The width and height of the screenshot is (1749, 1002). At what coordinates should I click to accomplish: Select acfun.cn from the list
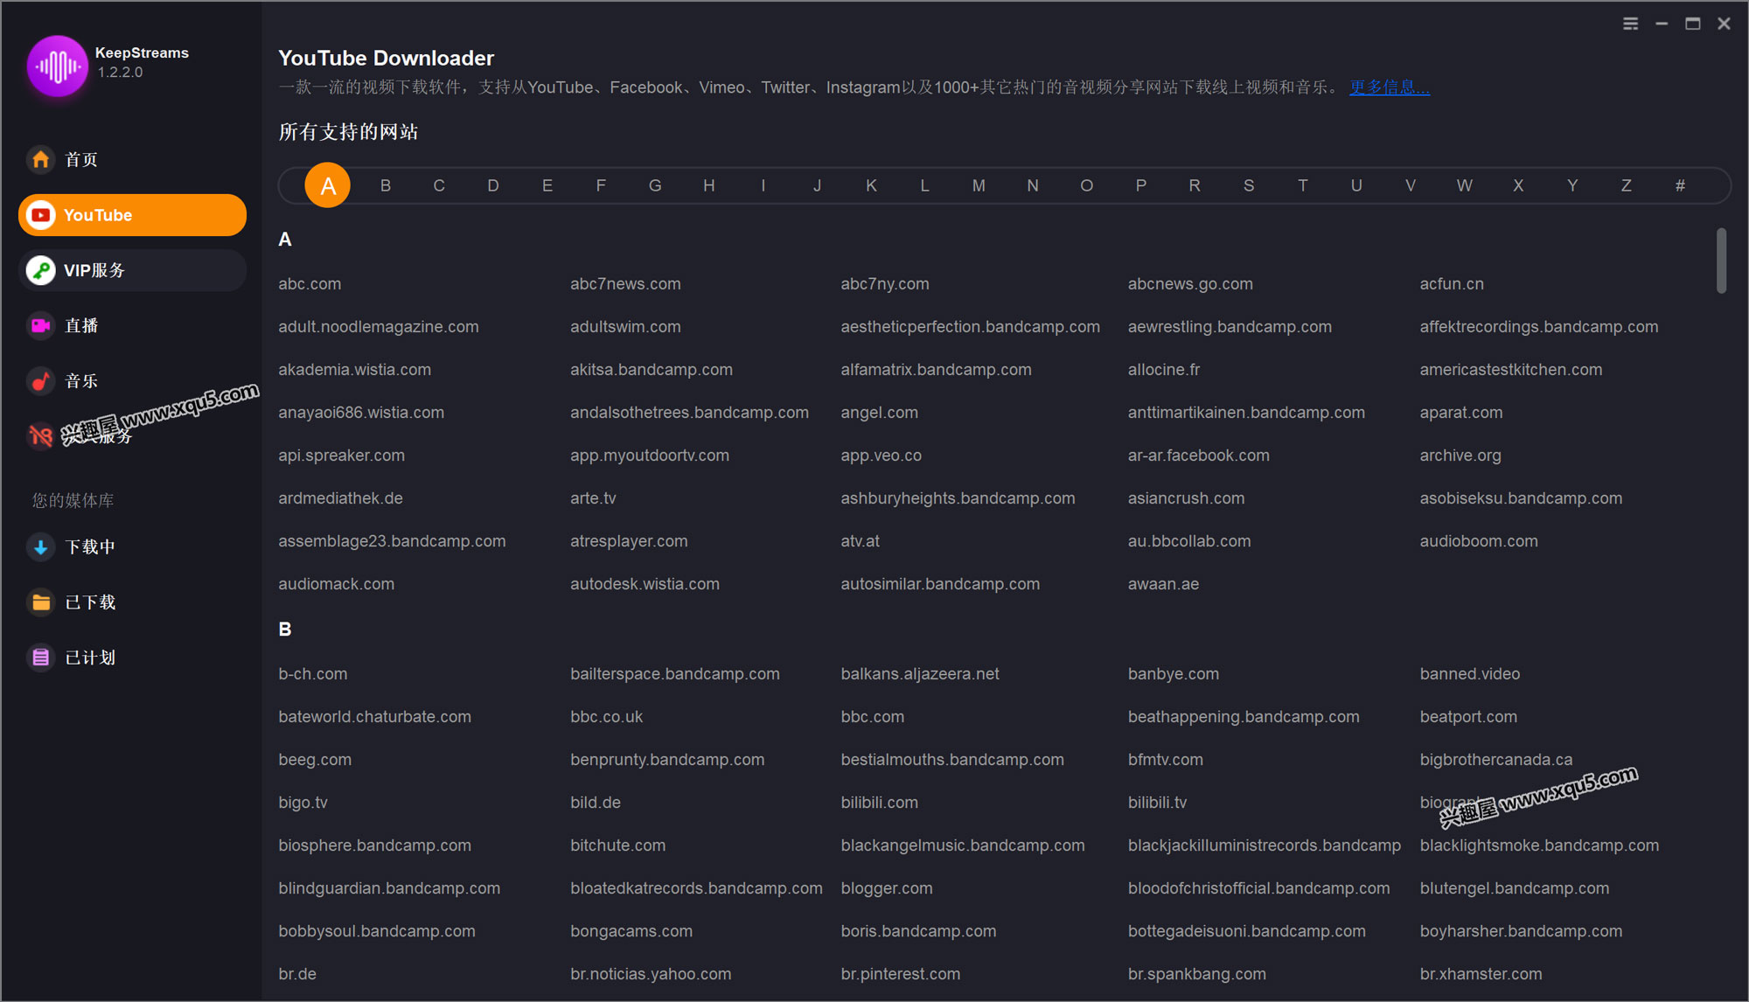tap(1452, 284)
